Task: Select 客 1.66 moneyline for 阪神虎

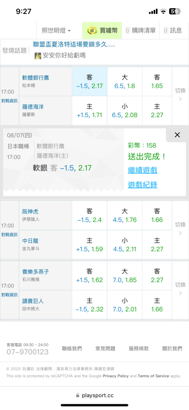Action: tap(157, 216)
